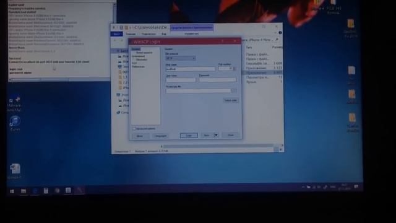Screen dimensions: 396x223
Task: Click the Save button
Action: [207, 135]
